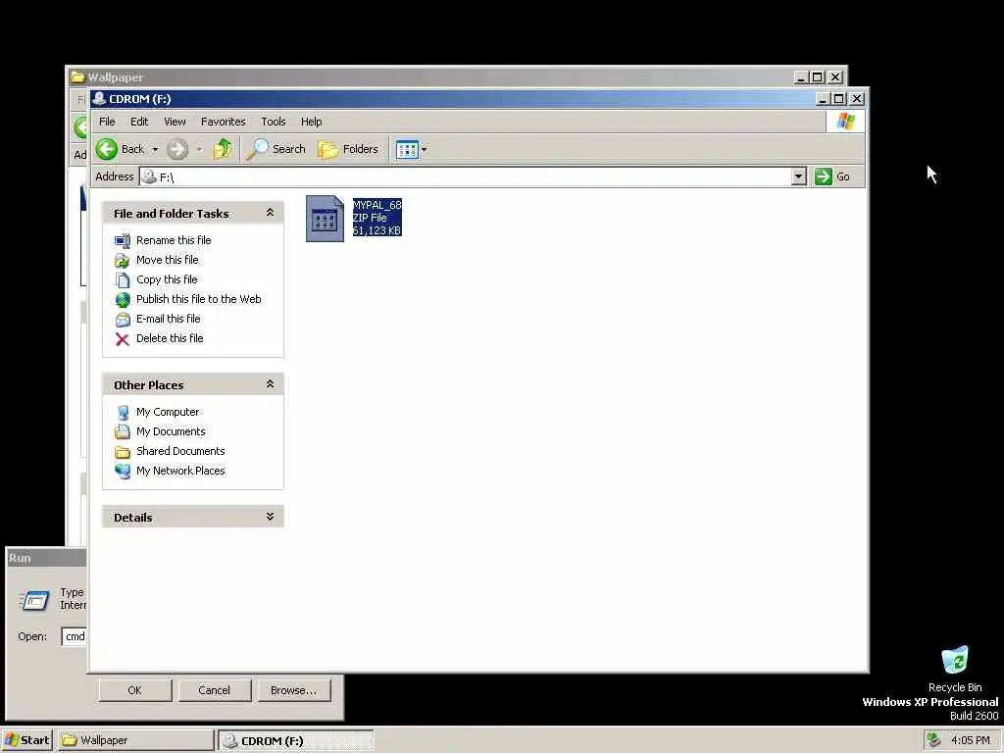This screenshot has width=1004, height=753.
Task: Click the 4:05 PM clock
Action: point(970,740)
